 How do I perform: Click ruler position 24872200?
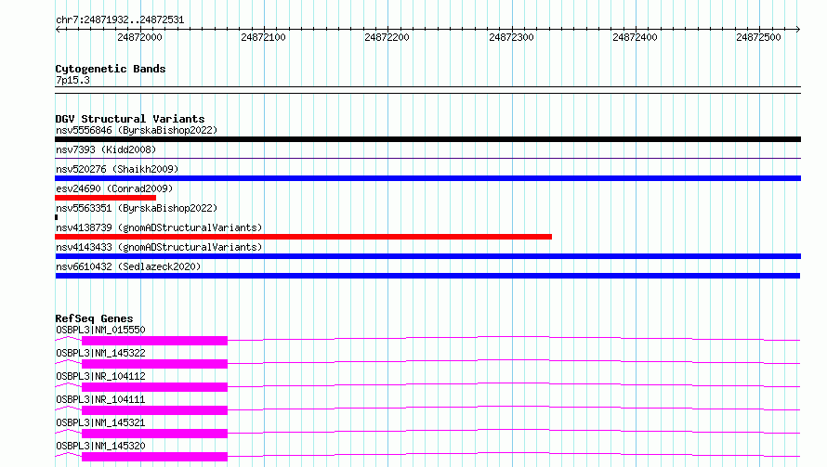[x=387, y=37]
